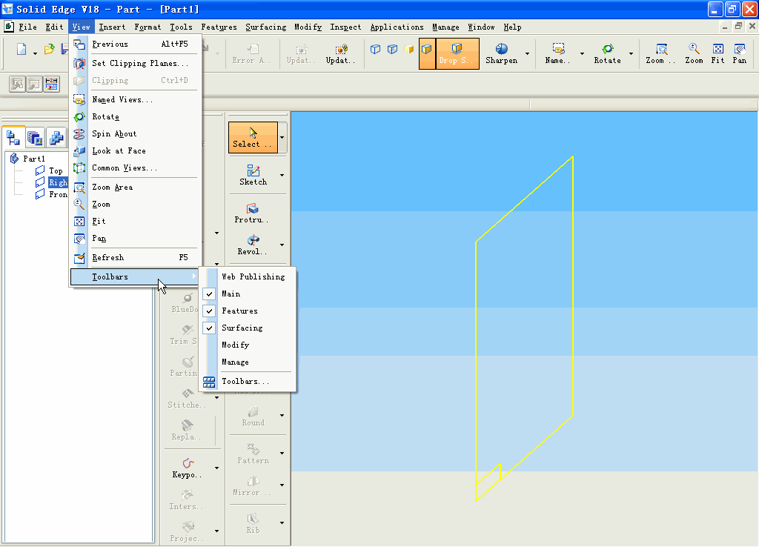Open the Sharpen dropdown arrow
Image resolution: width=759 pixels, height=547 pixels.
pyautogui.click(x=527, y=53)
